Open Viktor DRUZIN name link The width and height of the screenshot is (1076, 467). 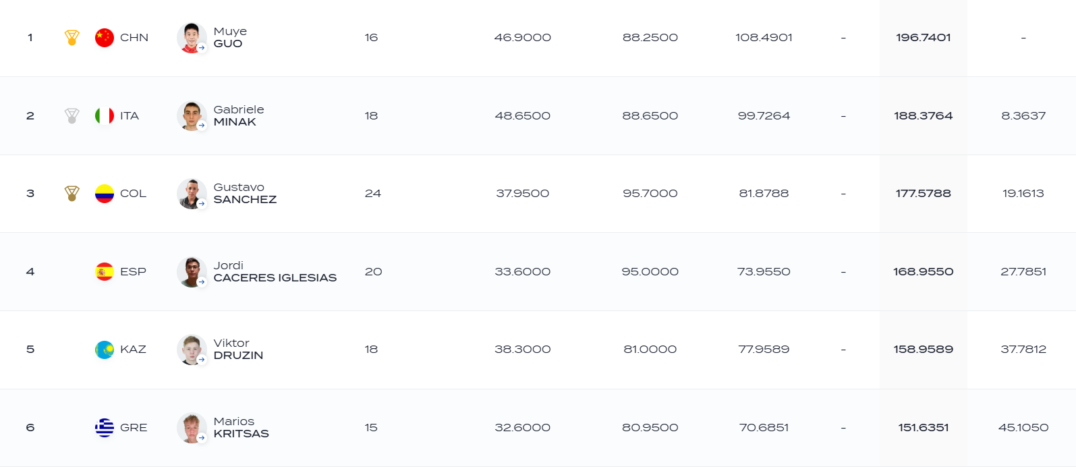point(238,350)
